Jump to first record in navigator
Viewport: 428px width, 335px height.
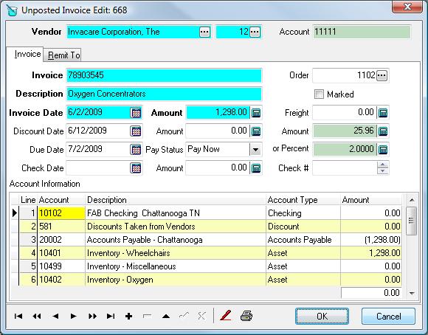point(18,316)
